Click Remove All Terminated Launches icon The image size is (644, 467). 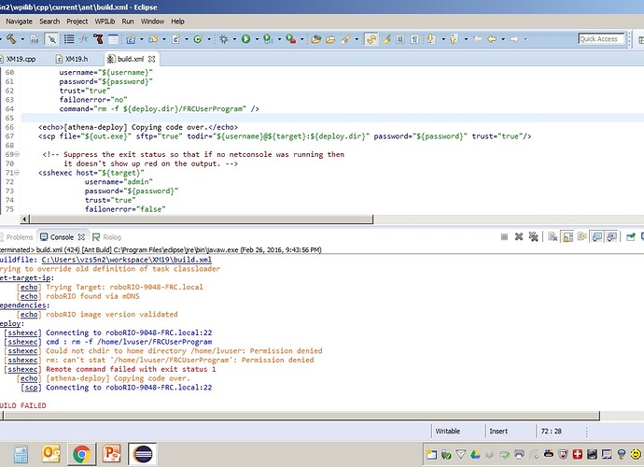tap(533, 237)
